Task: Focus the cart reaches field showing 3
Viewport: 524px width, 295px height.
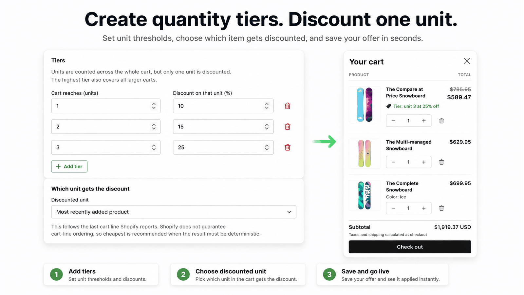Action: tap(106, 147)
